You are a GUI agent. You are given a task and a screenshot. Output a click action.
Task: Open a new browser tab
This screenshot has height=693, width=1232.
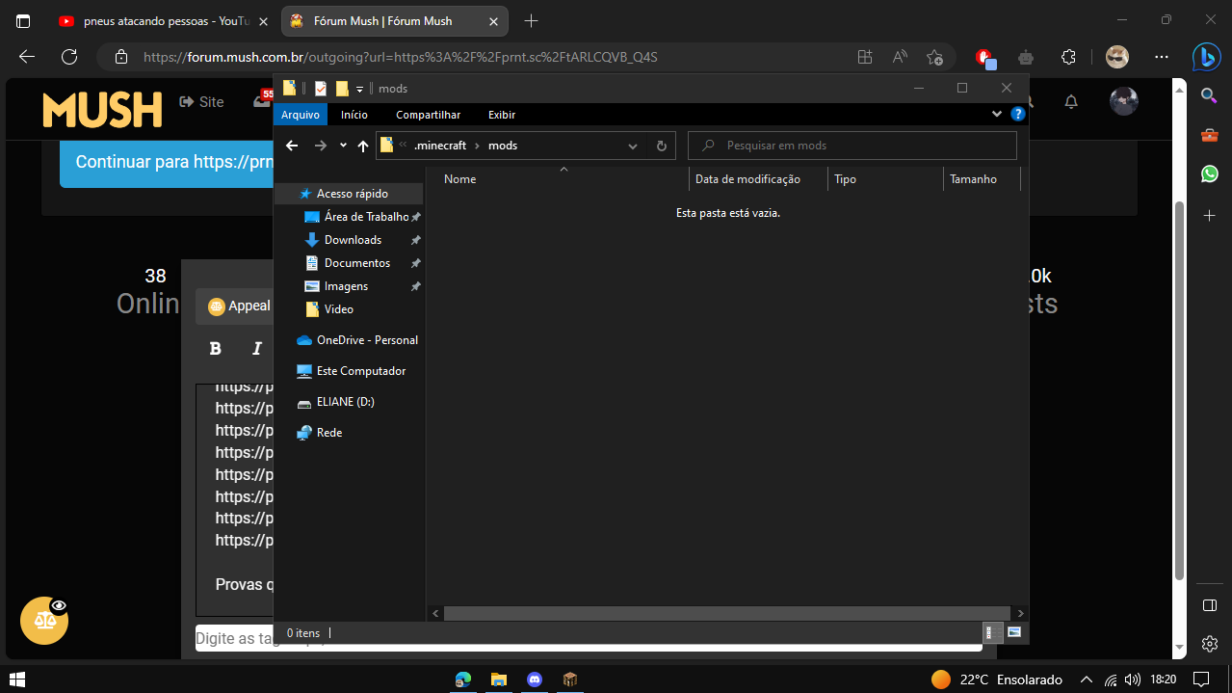pos(531,21)
